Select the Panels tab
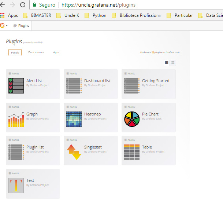The height and width of the screenshot is (209, 223). [x=15, y=52]
